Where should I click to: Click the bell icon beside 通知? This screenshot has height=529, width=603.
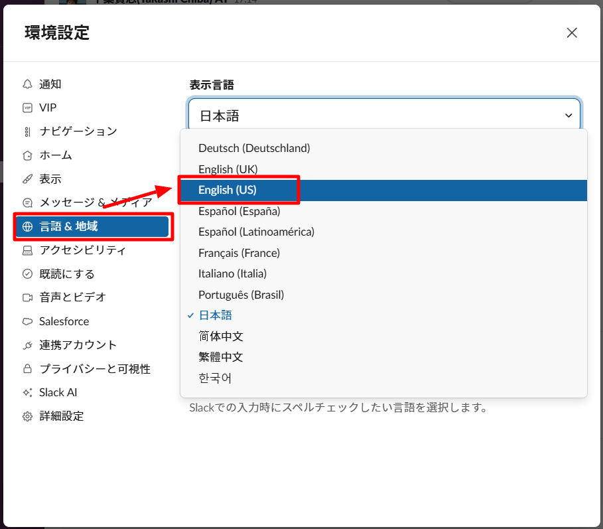27,84
